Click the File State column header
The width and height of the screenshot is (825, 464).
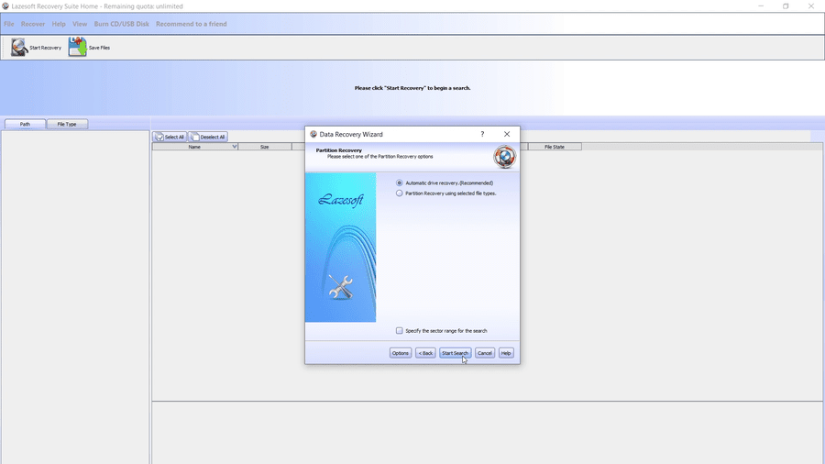point(555,147)
